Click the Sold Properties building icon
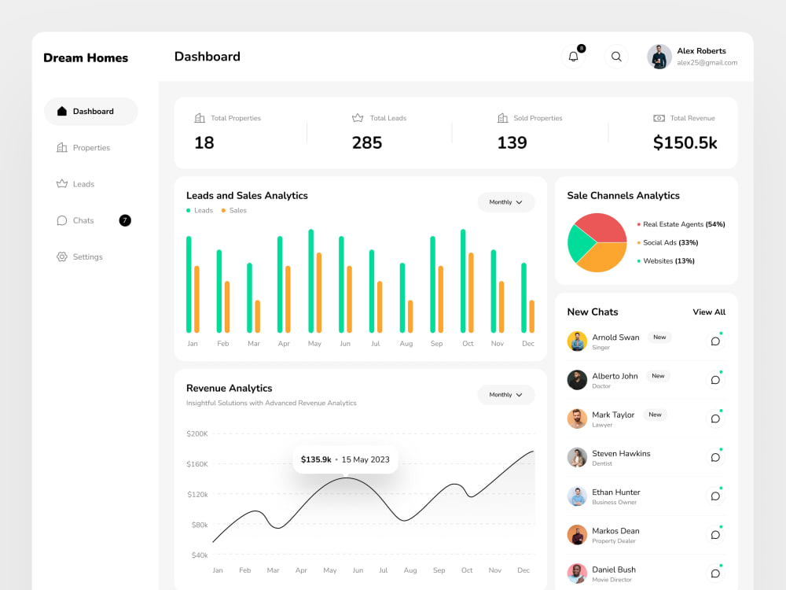The image size is (786, 590). click(502, 118)
